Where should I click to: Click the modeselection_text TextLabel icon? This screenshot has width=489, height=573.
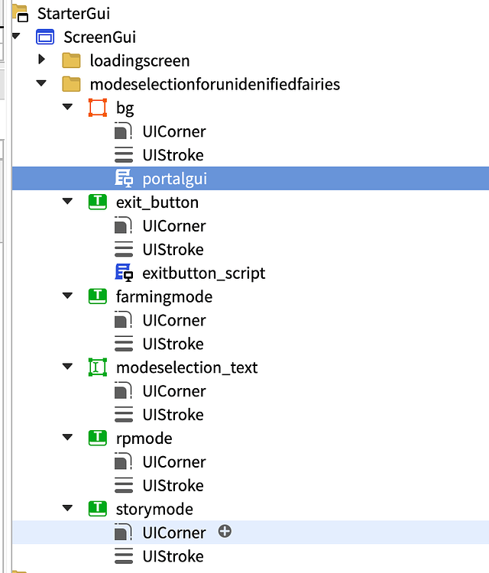click(x=98, y=367)
